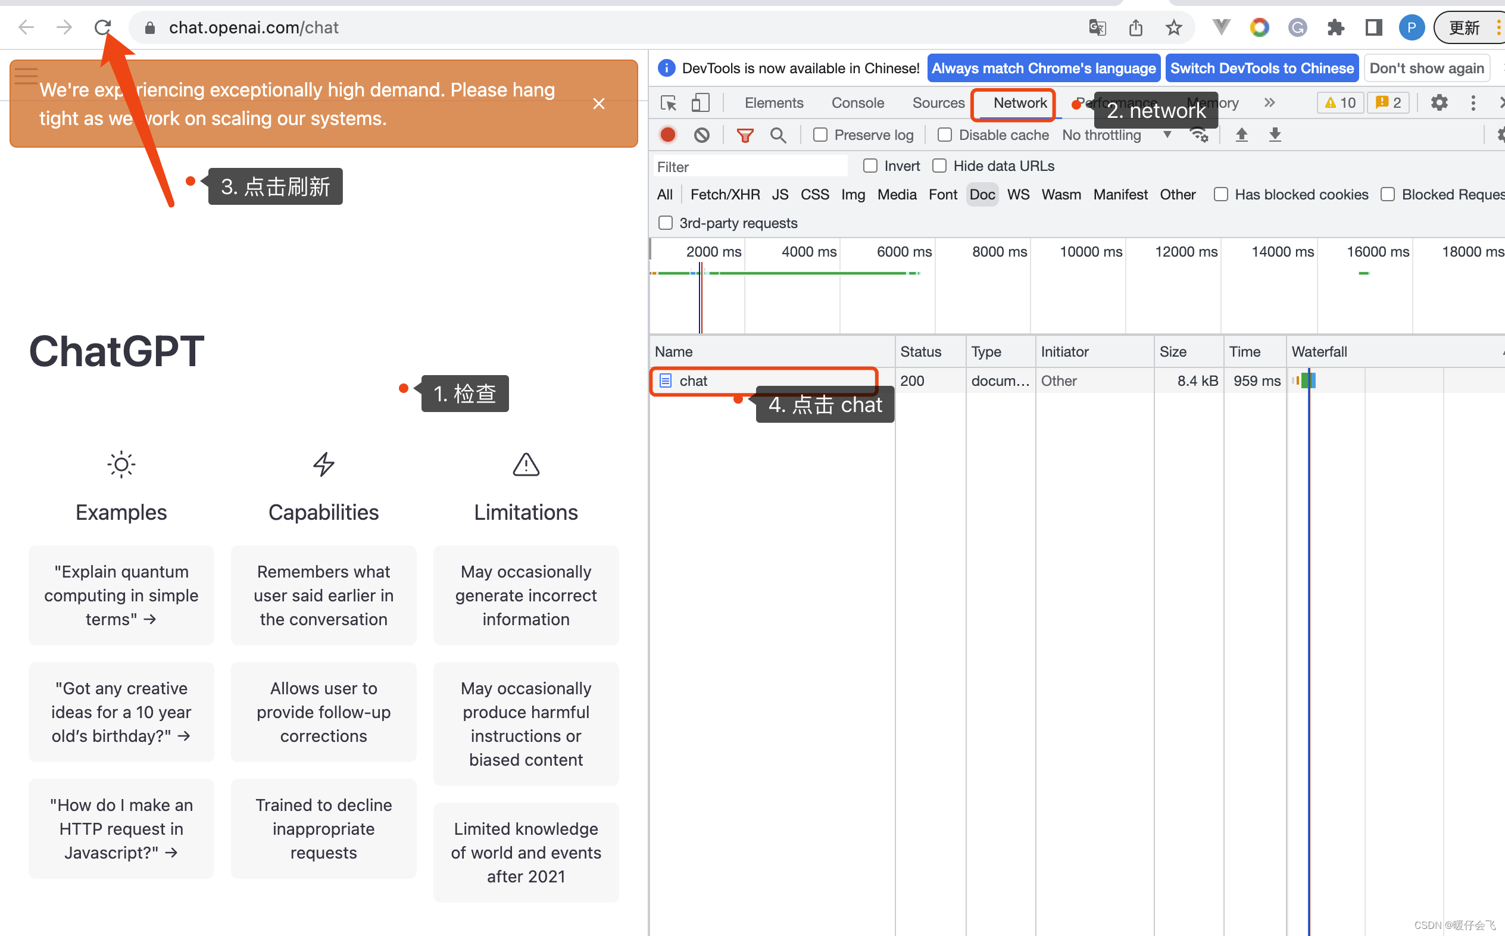The height and width of the screenshot is (936, 1505).
Task: Open the Extensions puzzle icon
Action: [1335, 28]
